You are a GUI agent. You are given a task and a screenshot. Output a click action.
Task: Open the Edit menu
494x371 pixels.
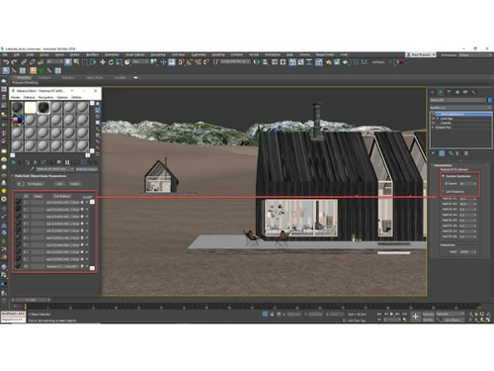[17, 54]
